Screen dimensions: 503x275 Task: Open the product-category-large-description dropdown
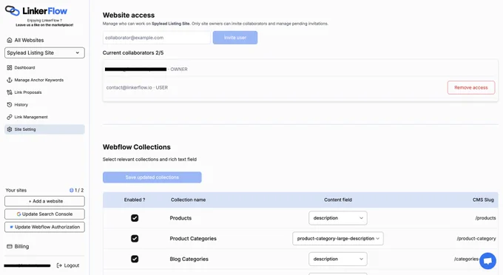pos(338,239)
